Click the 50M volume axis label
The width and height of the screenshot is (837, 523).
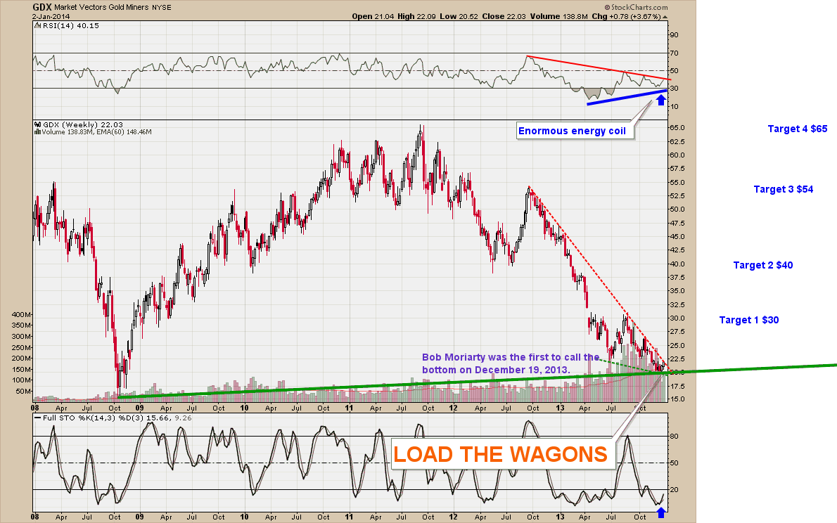click(x=23, y=391)
